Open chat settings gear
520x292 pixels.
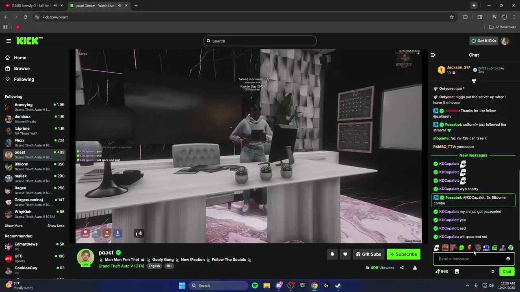(493, 272)
